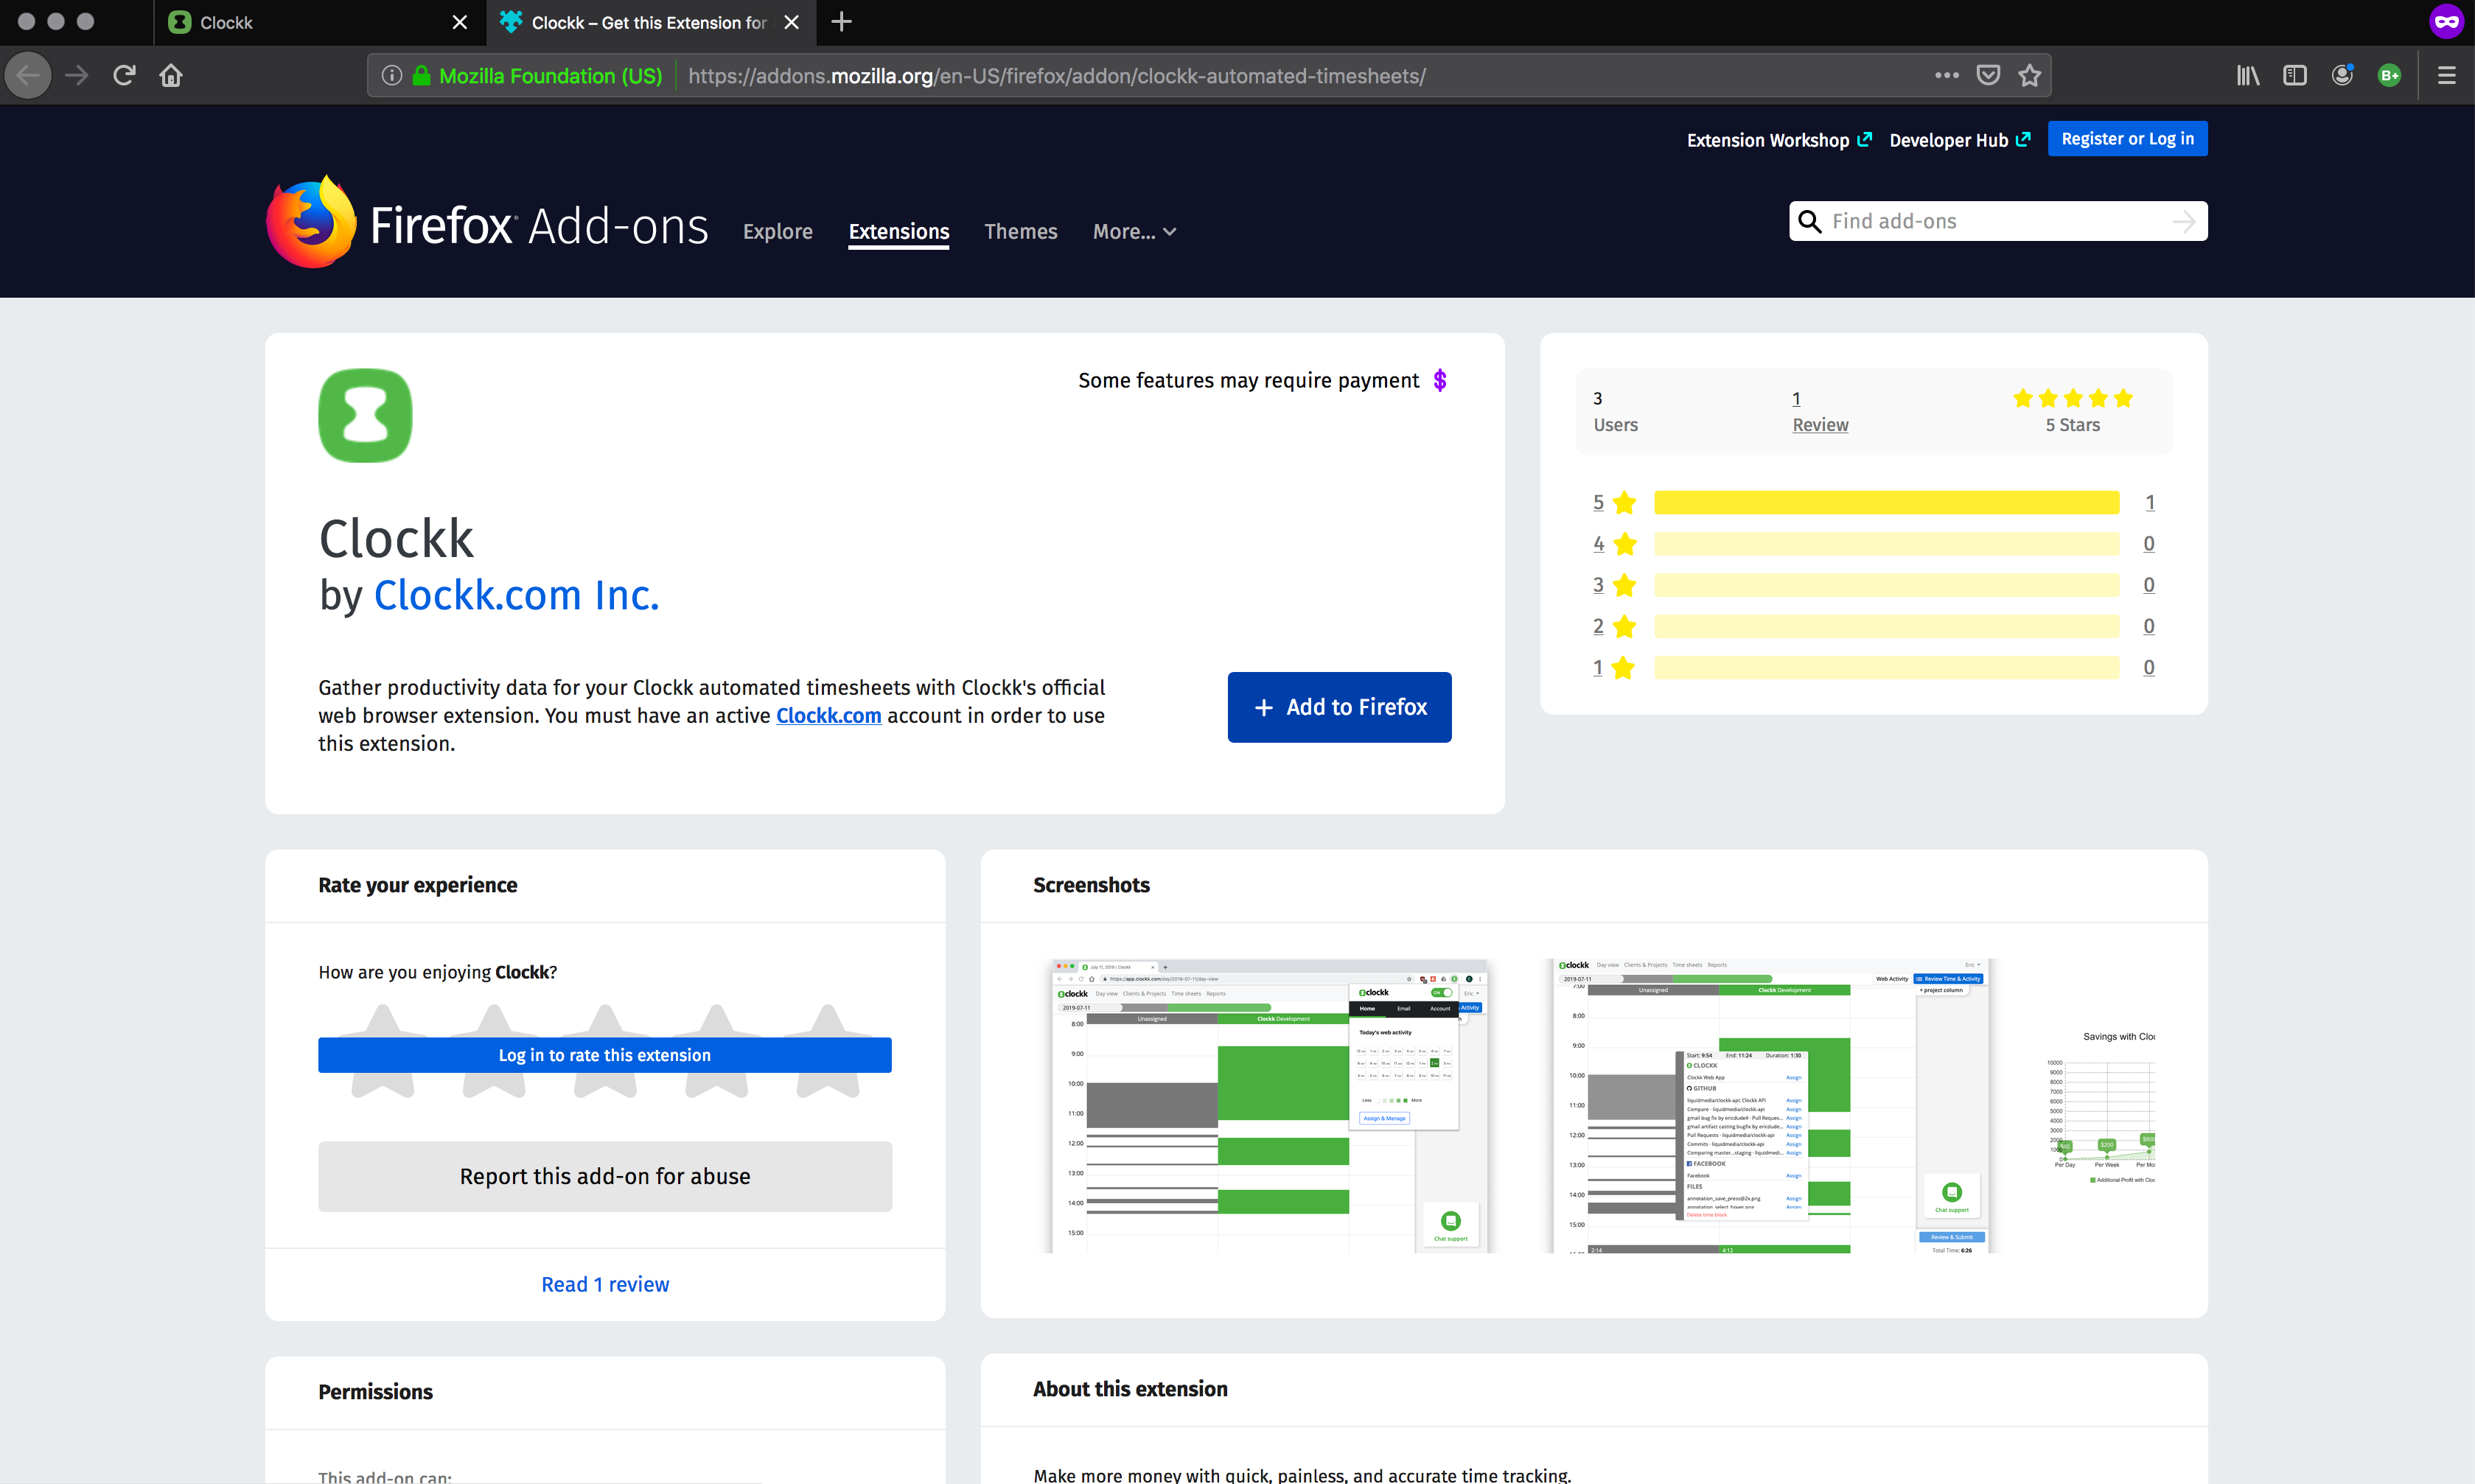
Task: Go back with the browser back arrow
Action: [x=28, y=75]
